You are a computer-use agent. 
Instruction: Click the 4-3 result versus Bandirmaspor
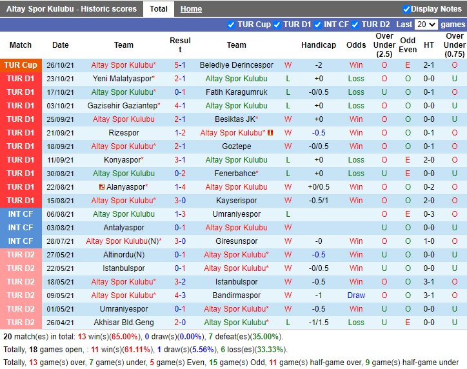pos(180,295)
